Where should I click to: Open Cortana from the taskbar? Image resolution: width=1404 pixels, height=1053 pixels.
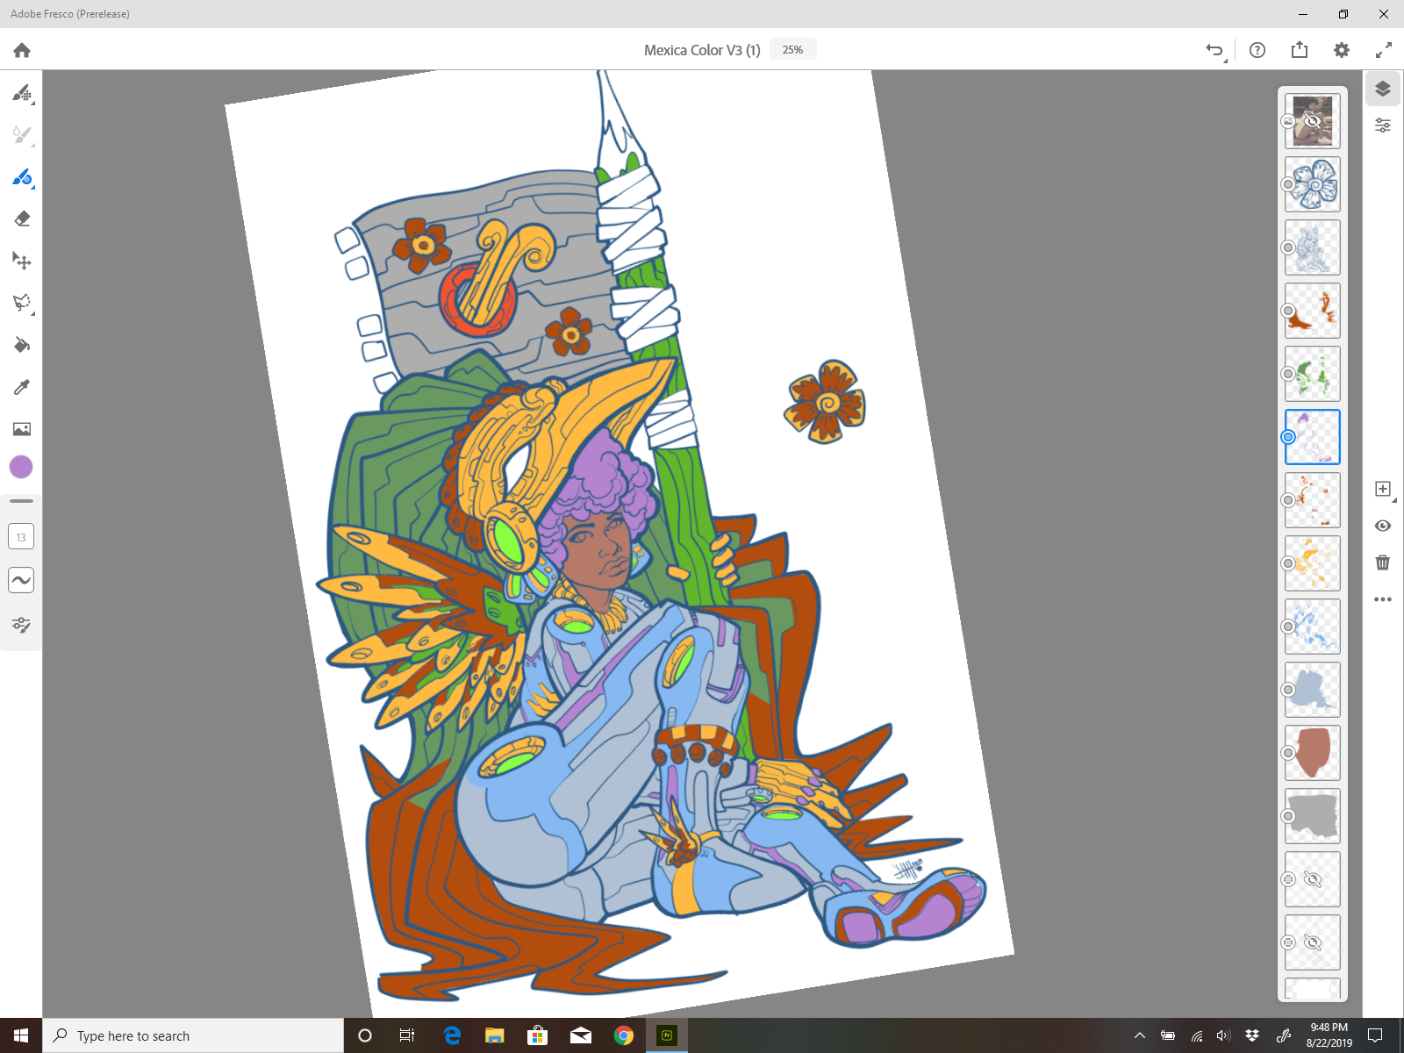coord(365,1035)
